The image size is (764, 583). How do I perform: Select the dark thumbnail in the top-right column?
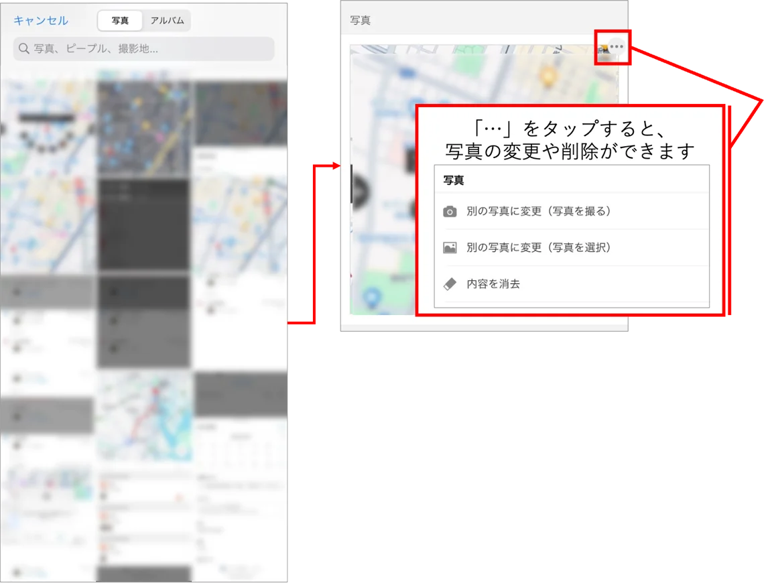pos(241,113)
